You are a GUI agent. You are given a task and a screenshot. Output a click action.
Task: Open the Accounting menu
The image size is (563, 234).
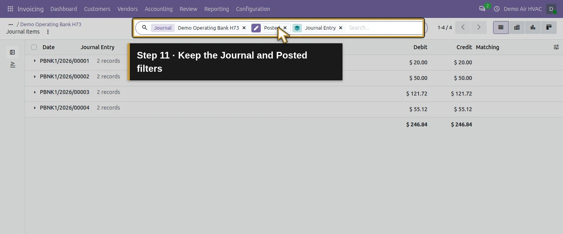[x=159, y=9]
